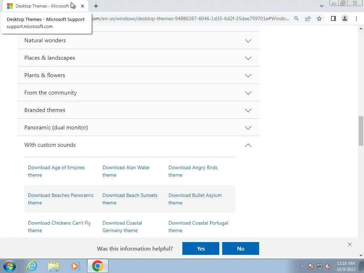Download Angry Birds theme
This screenshot has height=273, width=364.
(193, 171)
